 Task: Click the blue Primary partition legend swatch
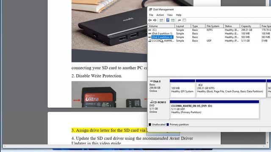point(168,125)
